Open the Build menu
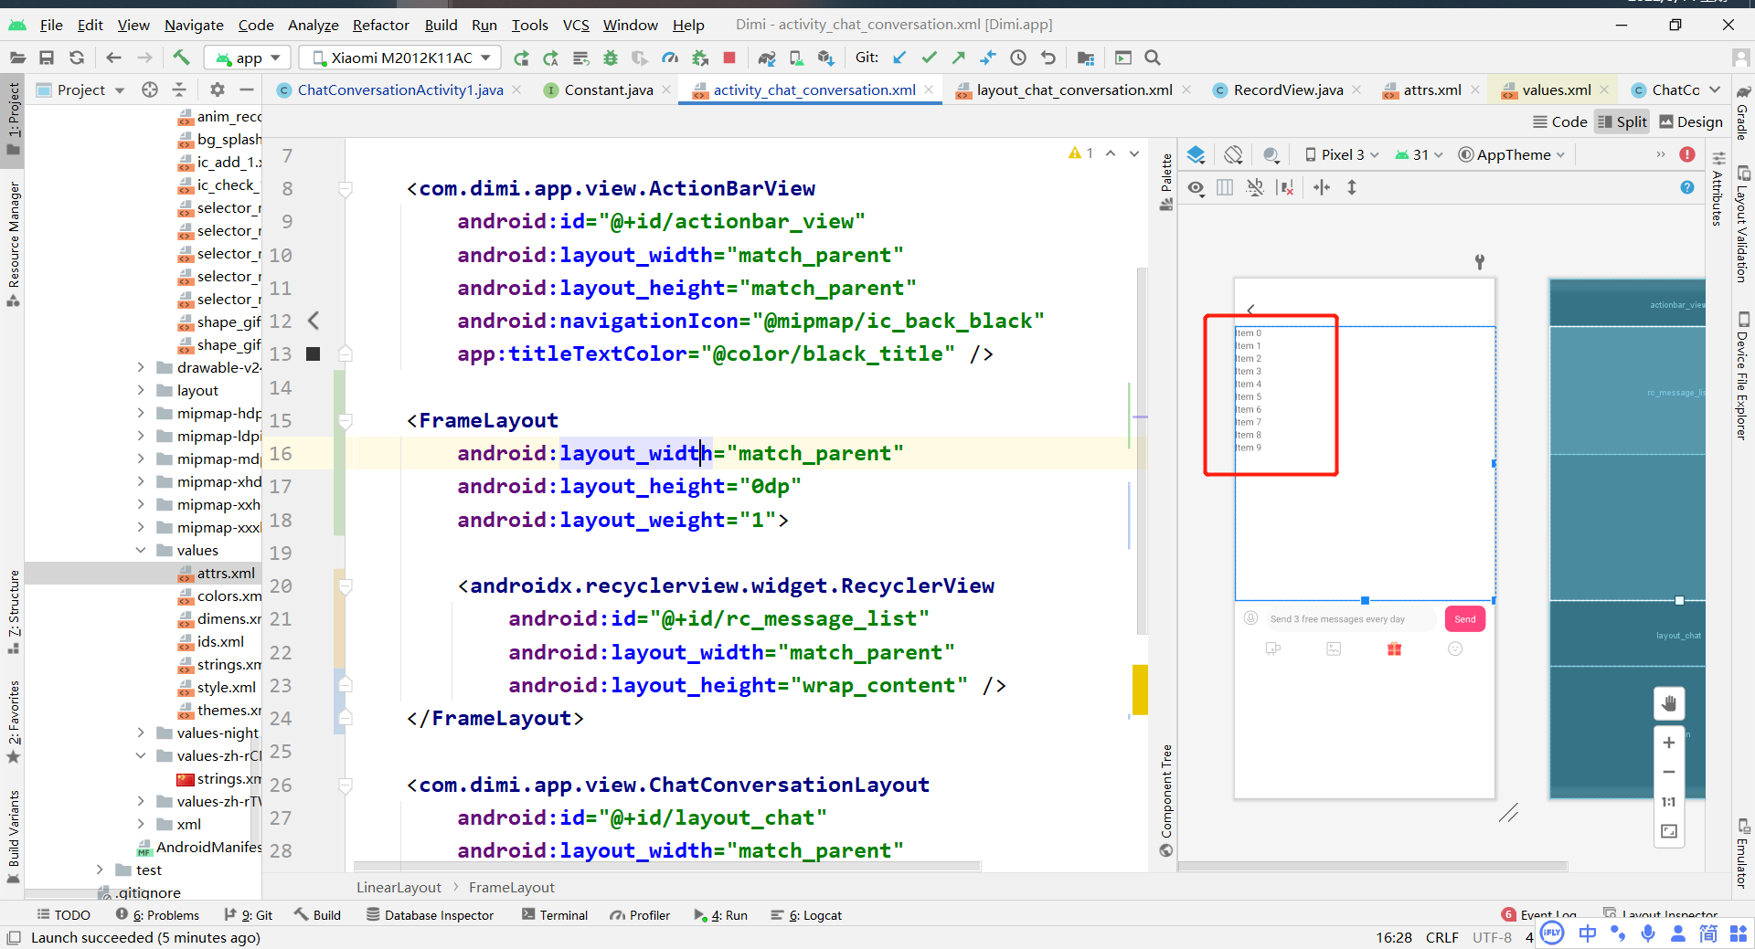The height and width of the screenshot is (949, 1755). pos(441,25)
